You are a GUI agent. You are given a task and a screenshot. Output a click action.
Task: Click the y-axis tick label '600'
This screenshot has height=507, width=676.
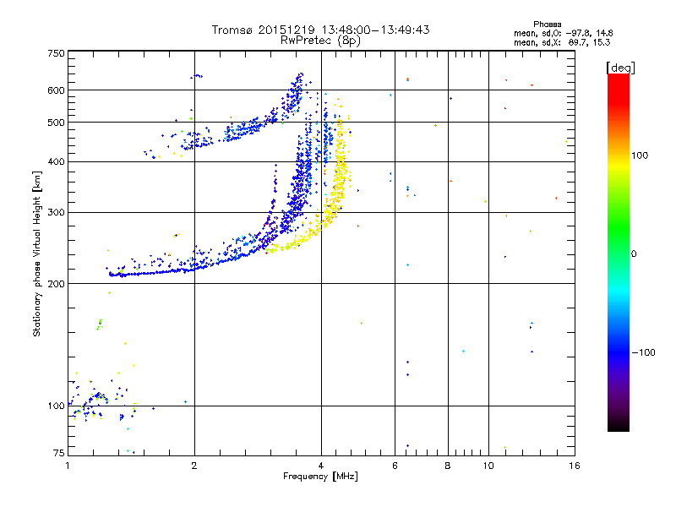coord(56,90)
